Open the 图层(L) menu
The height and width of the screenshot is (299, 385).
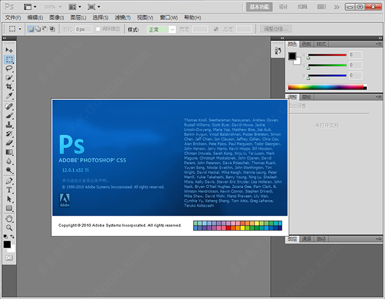[78, 18]
